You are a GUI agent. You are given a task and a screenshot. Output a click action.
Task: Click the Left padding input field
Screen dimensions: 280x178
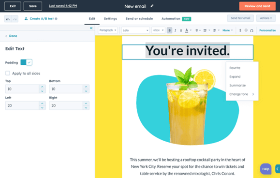click(22, 105)
